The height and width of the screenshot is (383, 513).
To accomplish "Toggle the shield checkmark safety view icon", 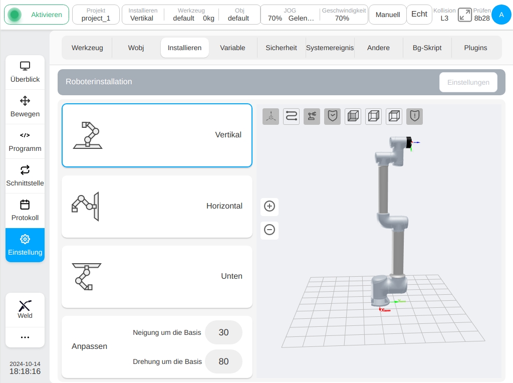I will [333, 116].
